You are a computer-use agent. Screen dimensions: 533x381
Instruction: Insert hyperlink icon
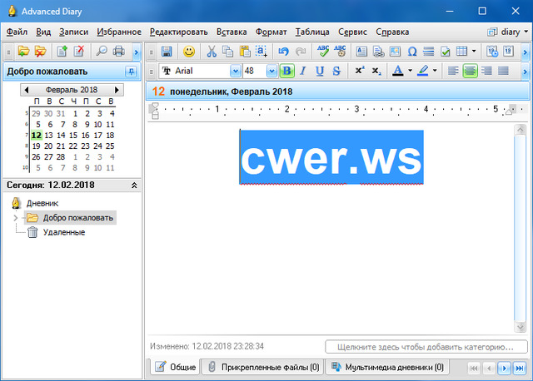378,52
